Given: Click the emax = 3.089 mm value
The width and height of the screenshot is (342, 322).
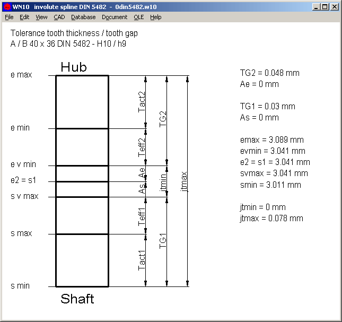Looking at the screenshot, I should coord(271,140).
